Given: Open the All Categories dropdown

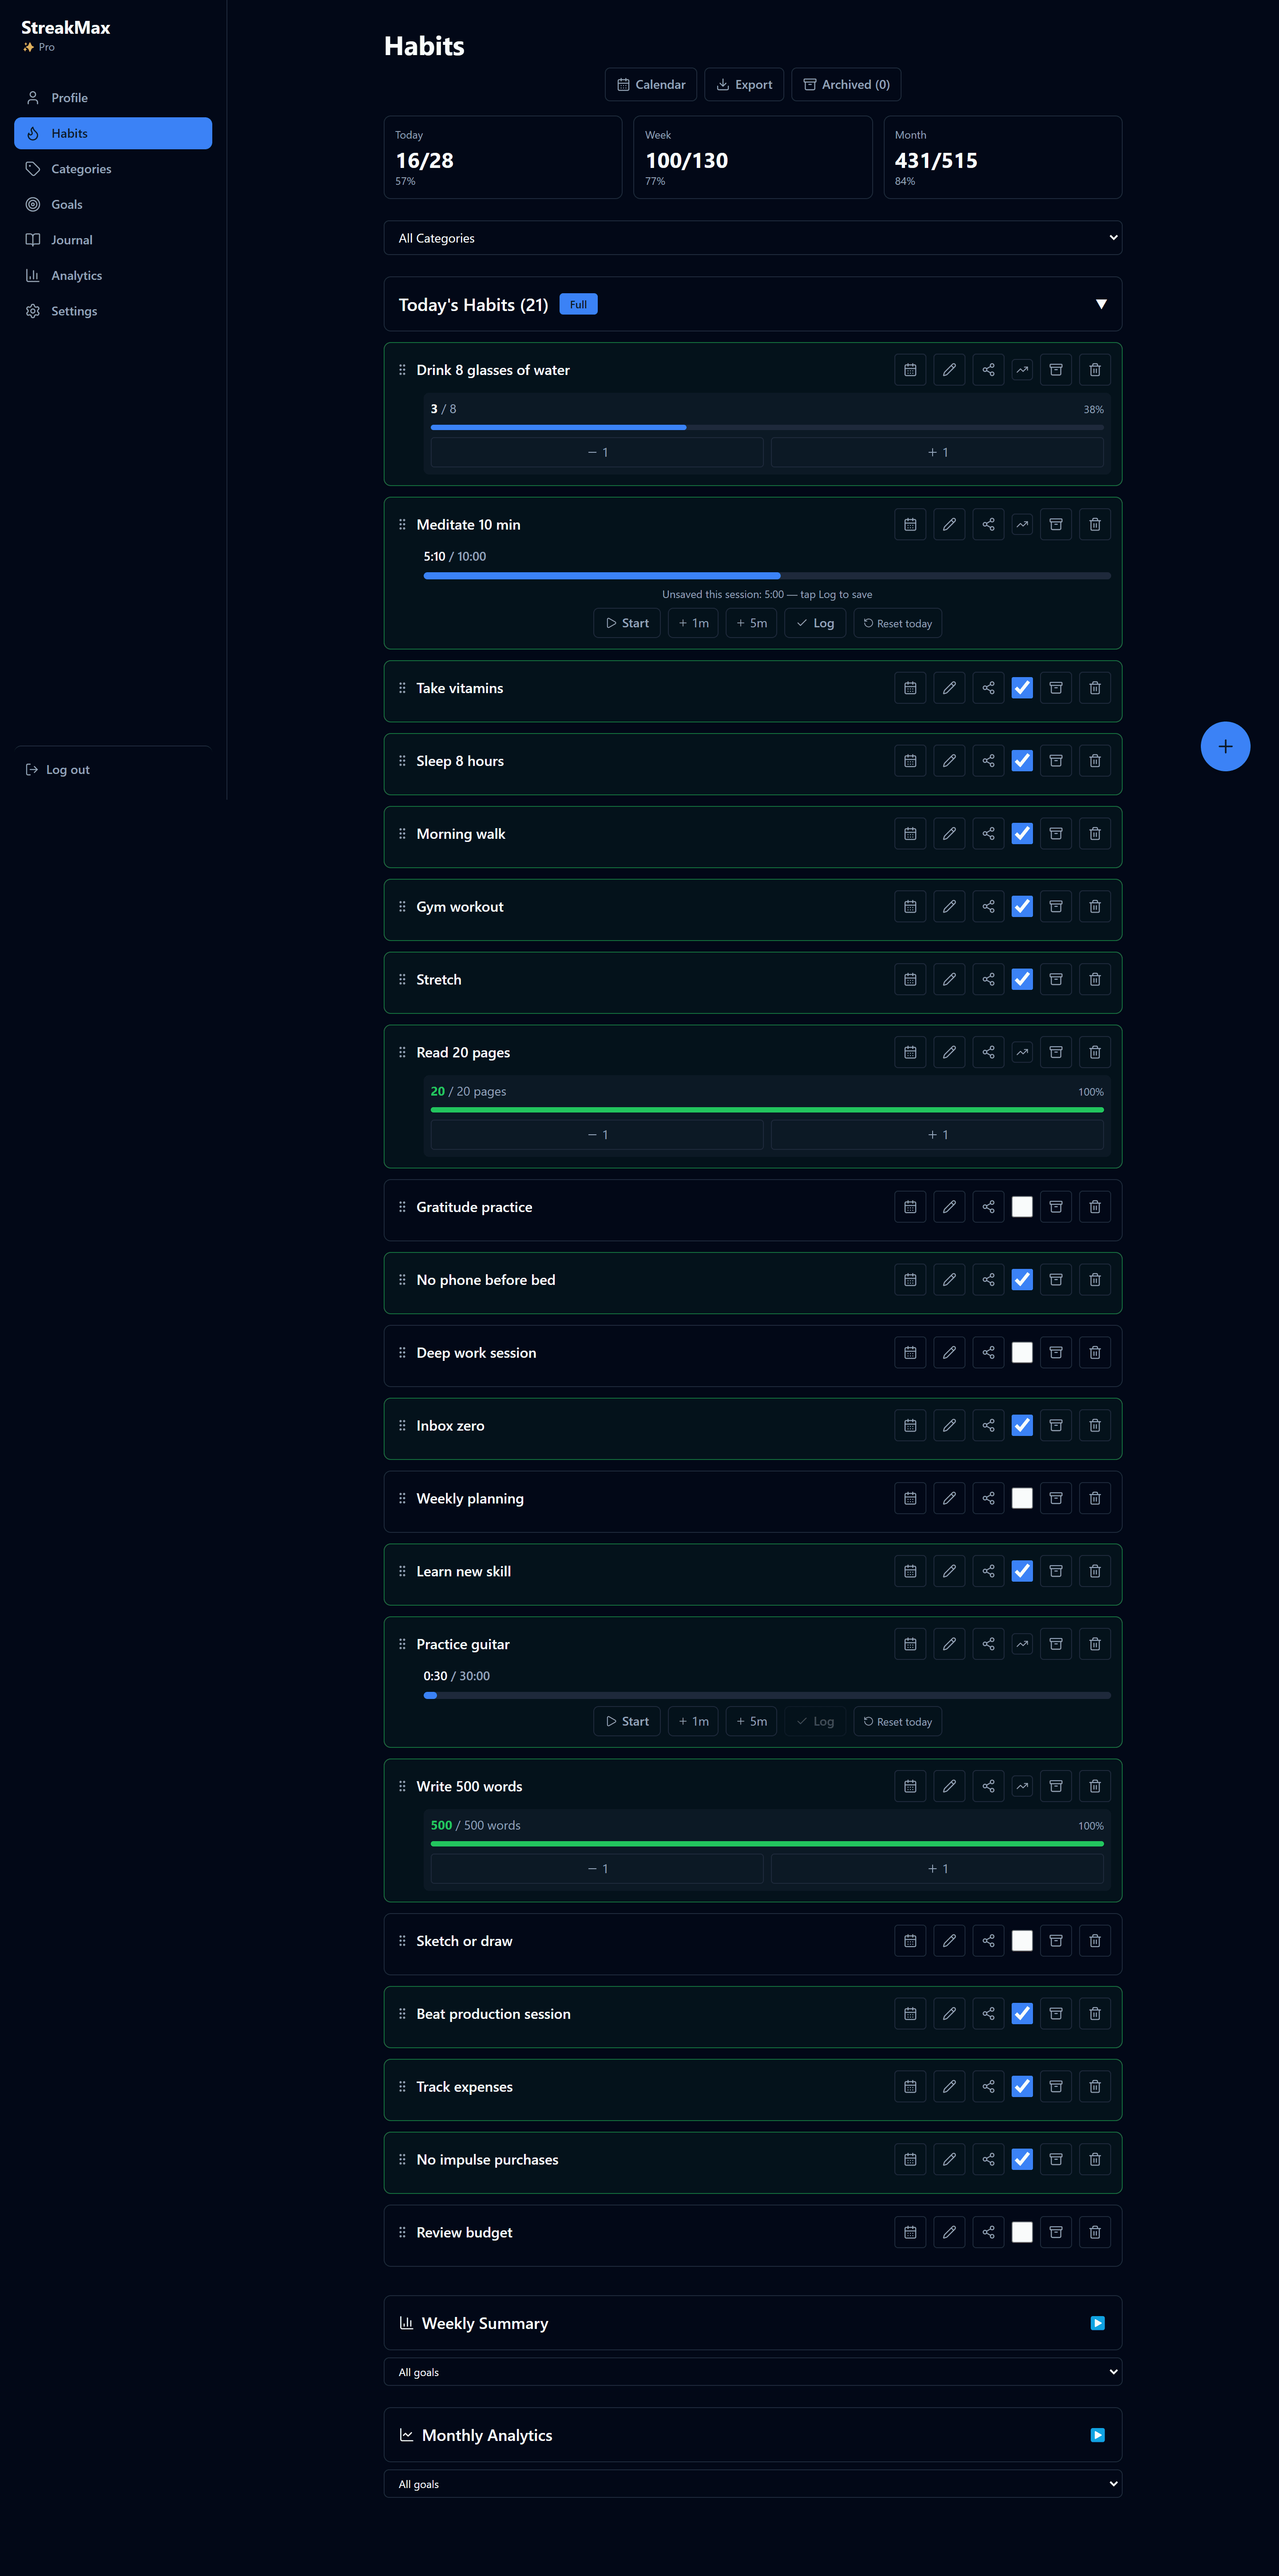Looking at the screenshot, I should (x=752, y=238).
